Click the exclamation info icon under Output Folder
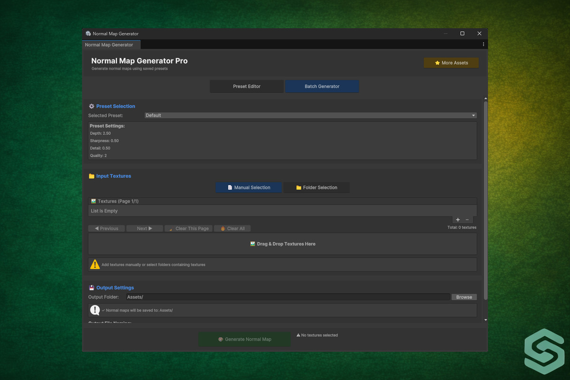 pyautogui.click(x=95, y=310)
